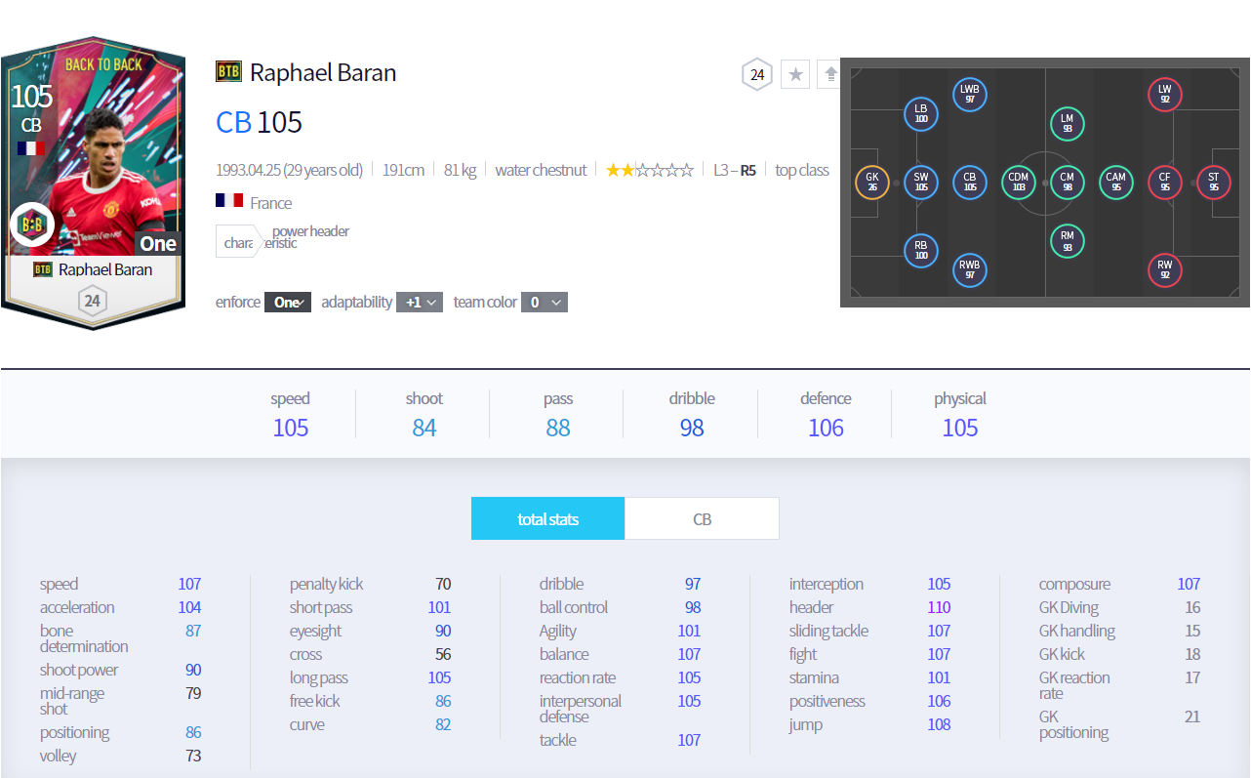1251x778 pixels.
Task: Click the RW position circle on pitch
Action: coord(1164,269)
